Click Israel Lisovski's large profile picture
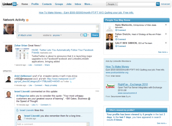This screenshot has height=126, width=172. click(x=9, y=94)
